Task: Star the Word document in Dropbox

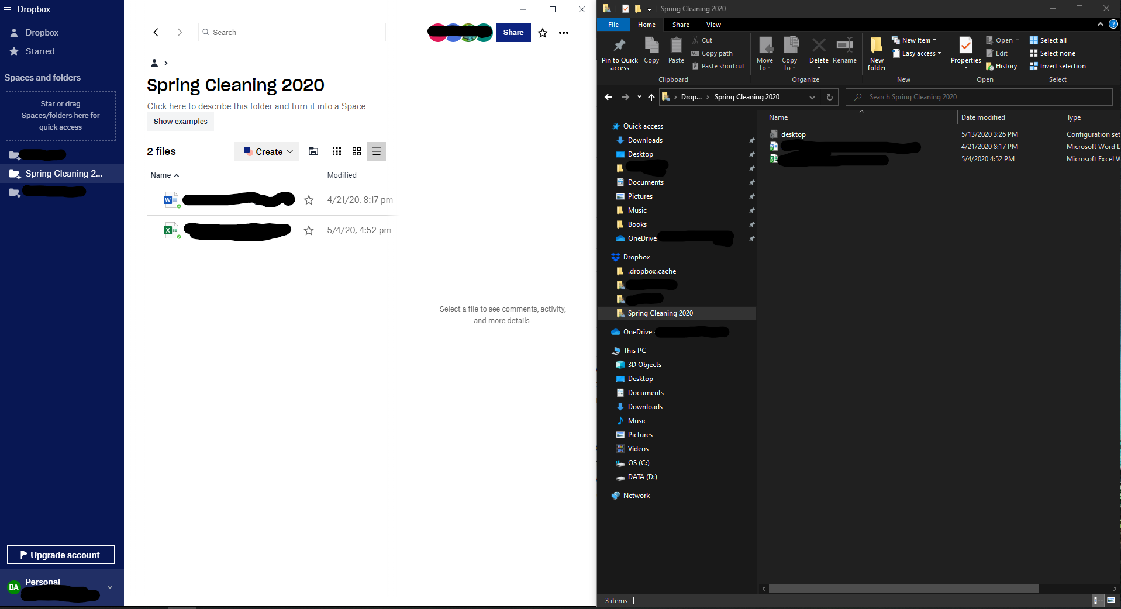Action: click(x=309, y=200)
